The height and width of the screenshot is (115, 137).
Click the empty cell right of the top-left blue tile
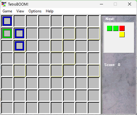[19, 21]
